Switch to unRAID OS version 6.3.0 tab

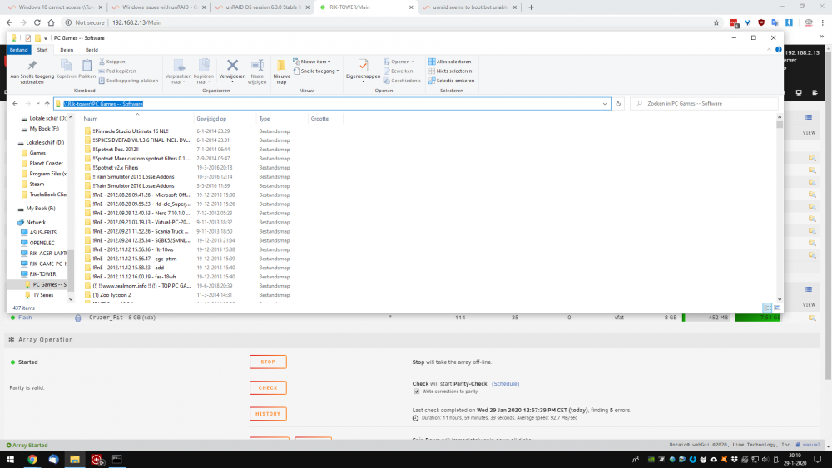click(263, 7)
